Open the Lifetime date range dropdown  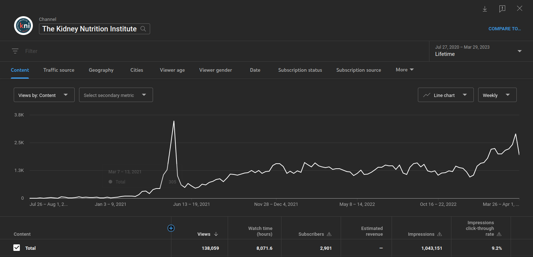(x=479, y=51)
